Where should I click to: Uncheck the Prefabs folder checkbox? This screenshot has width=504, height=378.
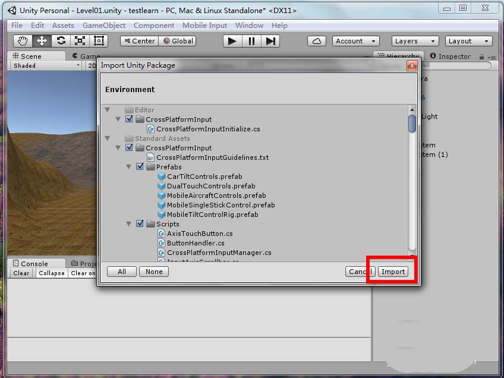(x=140, y=166)
